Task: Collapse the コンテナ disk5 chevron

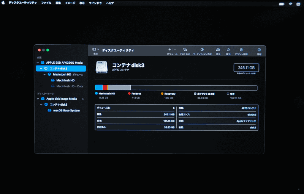Action: (x=41, y=105)
